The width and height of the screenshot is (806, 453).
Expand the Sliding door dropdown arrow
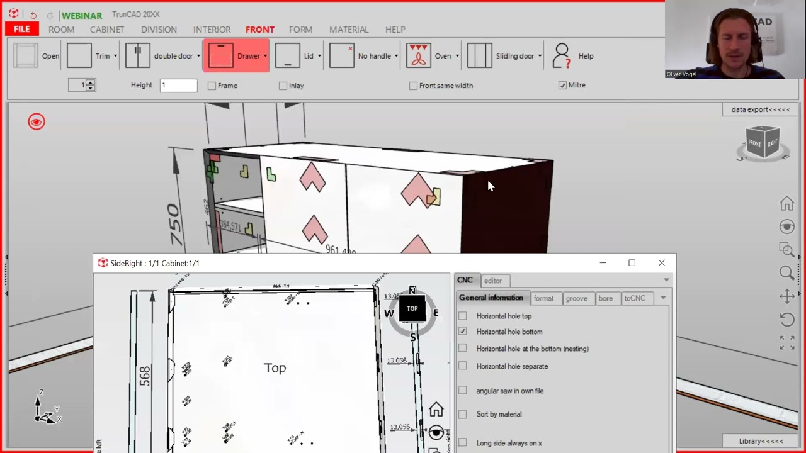[x=540, y=56]
